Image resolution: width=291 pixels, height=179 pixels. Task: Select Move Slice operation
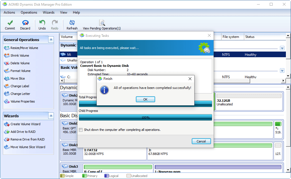[x=14, y=78]
